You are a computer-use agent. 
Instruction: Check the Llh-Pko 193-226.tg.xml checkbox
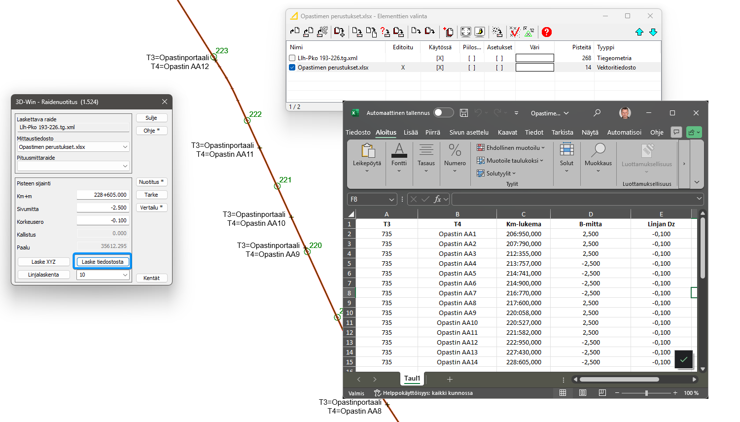click(x=292, y=58)
